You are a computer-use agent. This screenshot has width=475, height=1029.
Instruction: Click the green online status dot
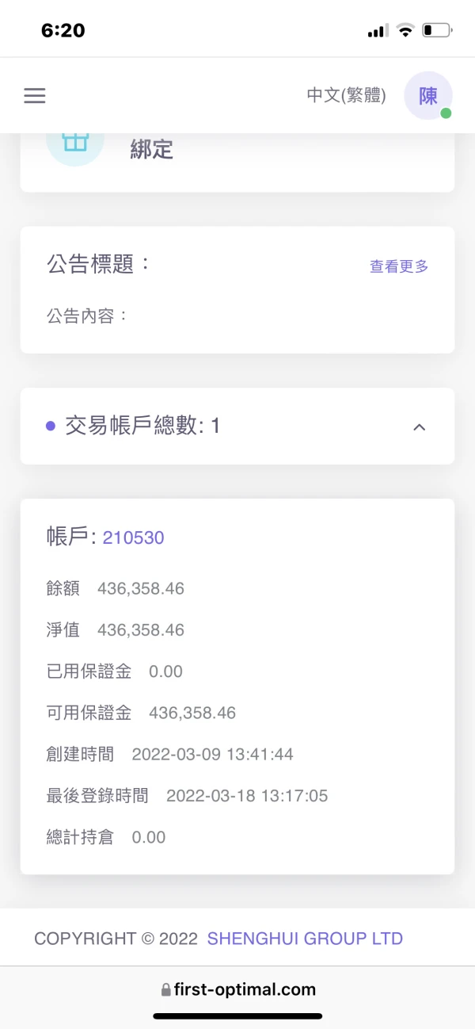tap(446, 113)
